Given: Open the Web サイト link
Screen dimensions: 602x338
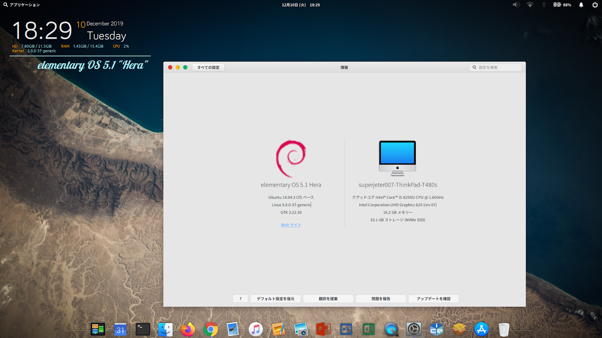Looking at the screenshot, I should tap(291, 225).
